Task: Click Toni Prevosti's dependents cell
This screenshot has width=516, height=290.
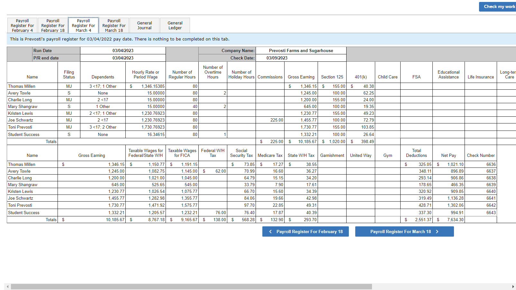Action: 103,127
